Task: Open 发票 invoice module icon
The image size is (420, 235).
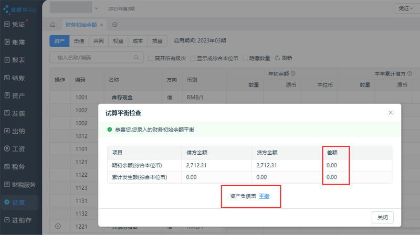Action: tap(7, 113)
